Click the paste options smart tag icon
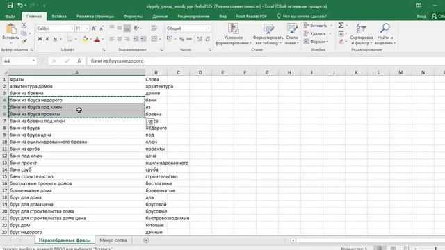This screenshot has width=445, height=250. 150,122
